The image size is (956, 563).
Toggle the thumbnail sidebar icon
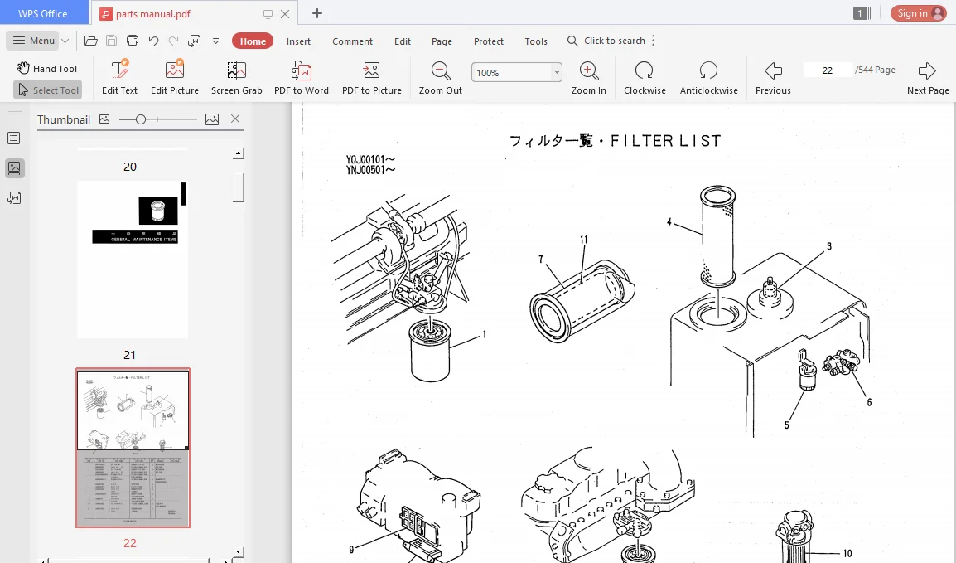tap(15, 167)
